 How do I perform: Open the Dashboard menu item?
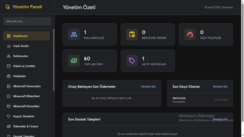coord(26,36)
